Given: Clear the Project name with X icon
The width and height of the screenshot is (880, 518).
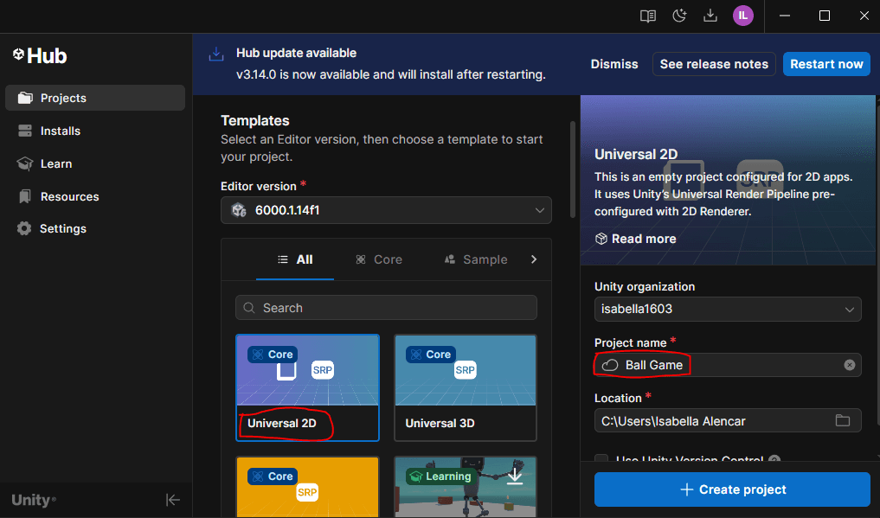Looking at the screenshot, I should click(850, 365).
